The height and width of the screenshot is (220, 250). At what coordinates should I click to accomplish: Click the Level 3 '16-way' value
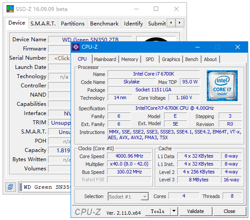231,180
